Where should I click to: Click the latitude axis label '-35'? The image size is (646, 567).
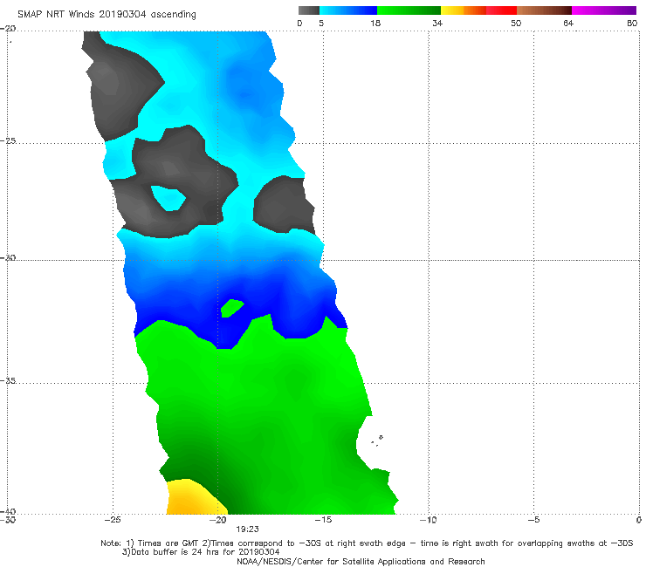tap(8, 380)
